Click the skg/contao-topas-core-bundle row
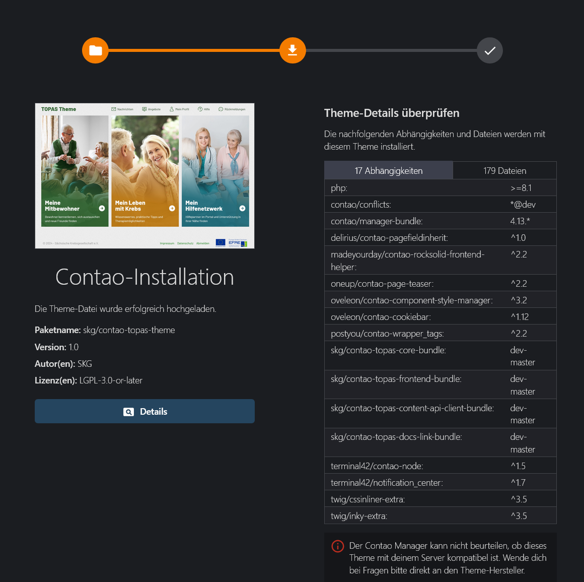This screenshot has width=584, height=582. click(440, 356)
